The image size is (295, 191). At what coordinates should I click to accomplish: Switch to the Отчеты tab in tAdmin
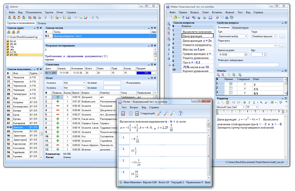(x=42, y=23)
